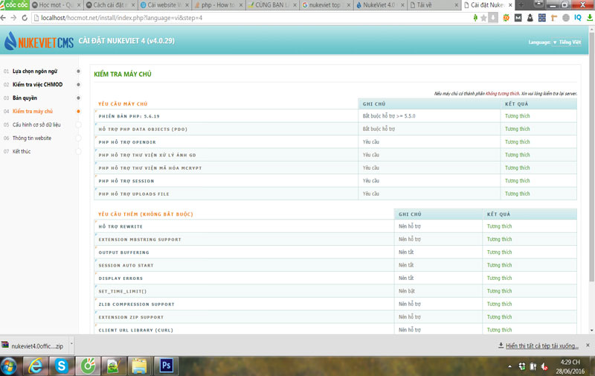Click Hiển thị tất cả tệp tải xuống
The height and width of the screenshot is (376, 595).
(541, 345)
